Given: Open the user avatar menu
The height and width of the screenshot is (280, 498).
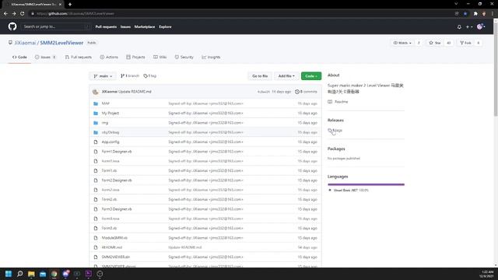Looking at the screenshot, I should click(481, 26).
